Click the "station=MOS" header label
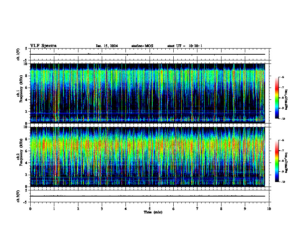The image size is (303, 234). [142, 46]
